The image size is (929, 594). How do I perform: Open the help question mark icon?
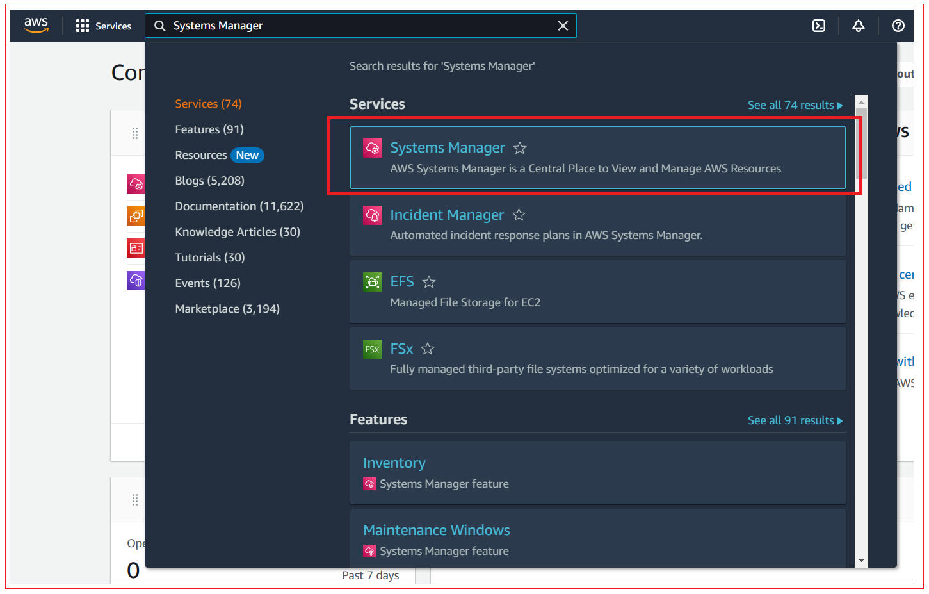(898, 26)
